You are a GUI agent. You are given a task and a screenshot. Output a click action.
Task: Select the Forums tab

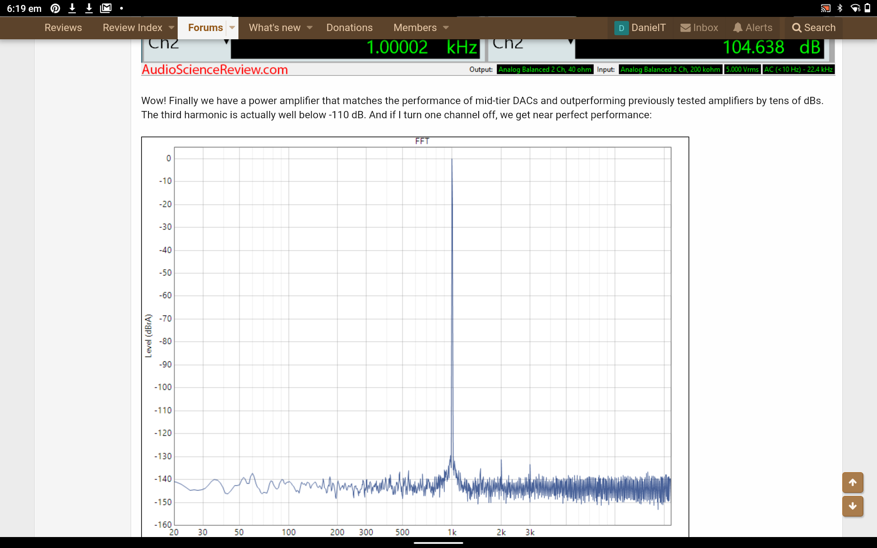pyautogui.click(x=205, y=28)
